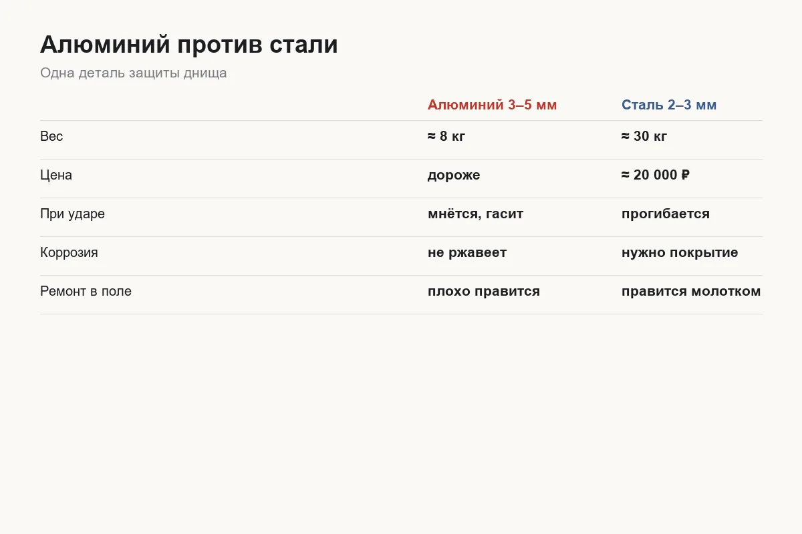
Task: Click the aluminium price cell "дороже"
Action: tap(454, 175)
